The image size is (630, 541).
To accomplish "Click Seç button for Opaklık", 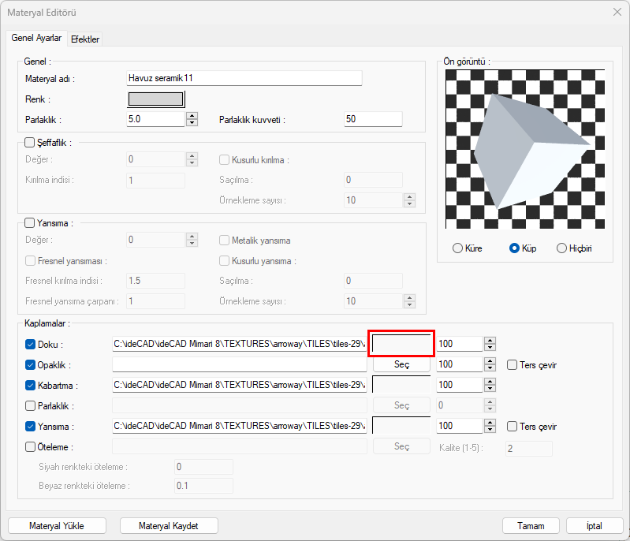I will tap(401, 365).
